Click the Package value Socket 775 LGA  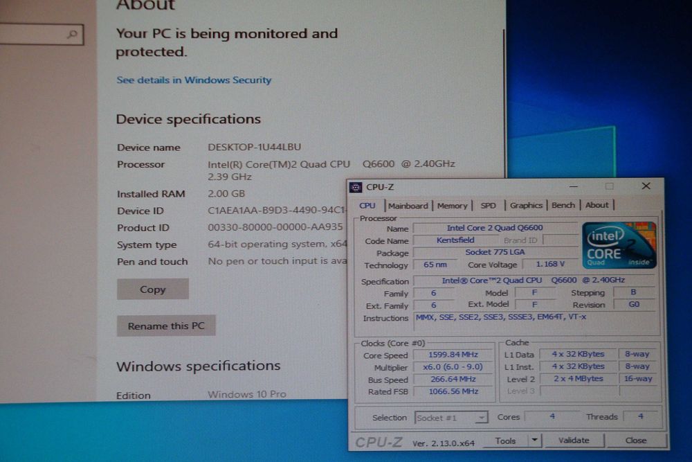point(495,252)
